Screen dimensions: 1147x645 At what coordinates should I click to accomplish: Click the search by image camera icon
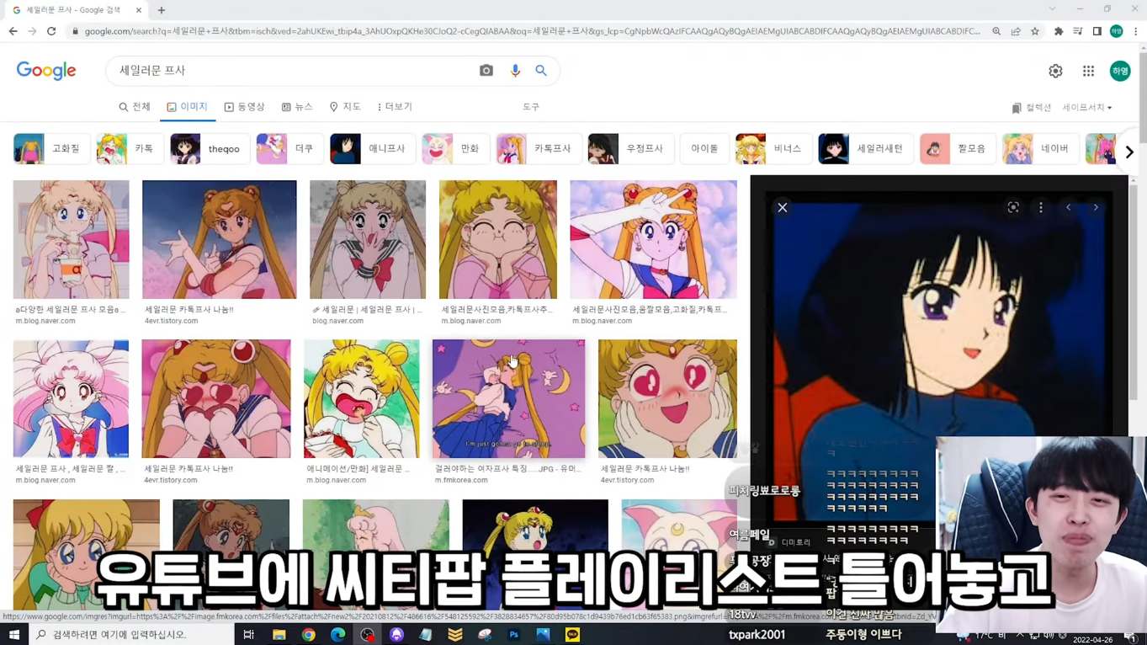pyautogui.click(x=486, y=71)
